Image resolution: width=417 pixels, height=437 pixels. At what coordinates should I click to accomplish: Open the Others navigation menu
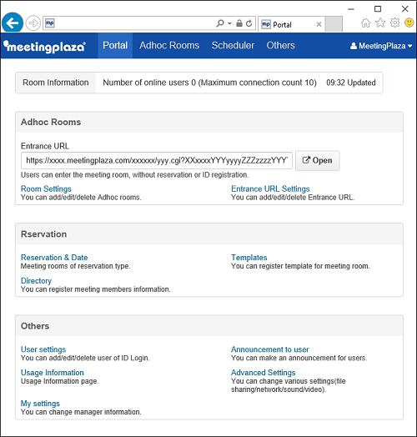(x=280, y=45)
